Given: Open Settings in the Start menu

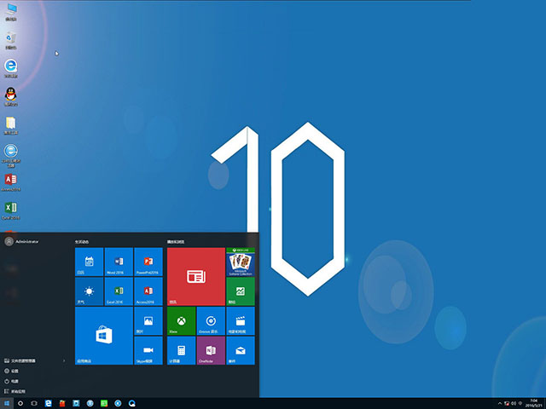Looking at the screenshot, I should coord(11,371).
